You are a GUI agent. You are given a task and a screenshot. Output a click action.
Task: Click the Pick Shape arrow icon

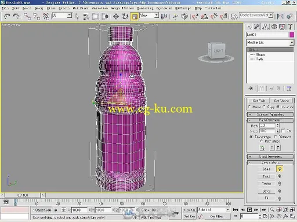pos(262,148)
